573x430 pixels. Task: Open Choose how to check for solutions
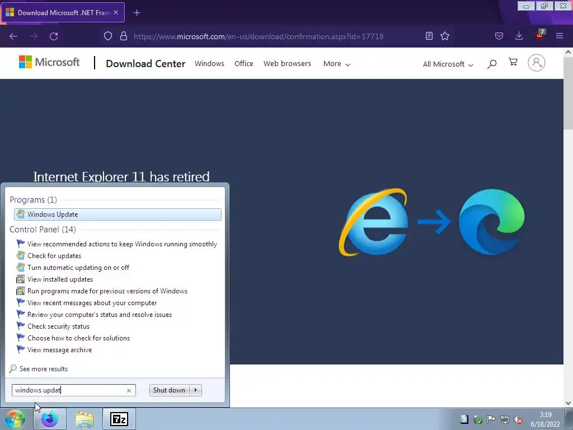click(x=73, y=338)
